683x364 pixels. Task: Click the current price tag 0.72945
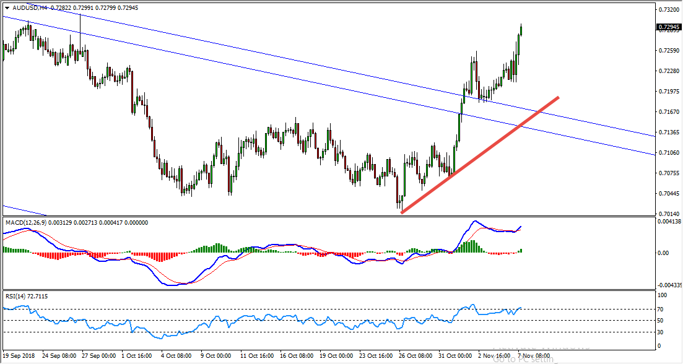pos(669,27)
